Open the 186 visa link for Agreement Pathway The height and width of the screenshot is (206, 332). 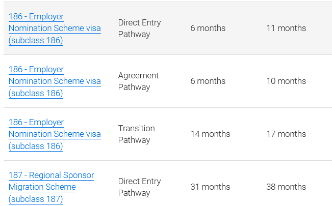click(x=55, y=81)
